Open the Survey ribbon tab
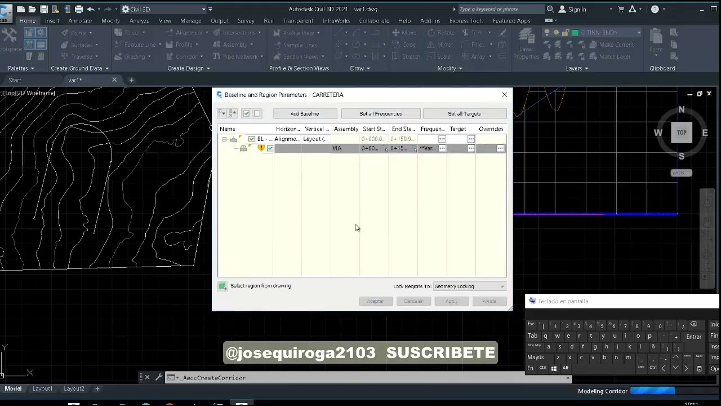This screenshot has width=721, height=406. coord(246,21)
